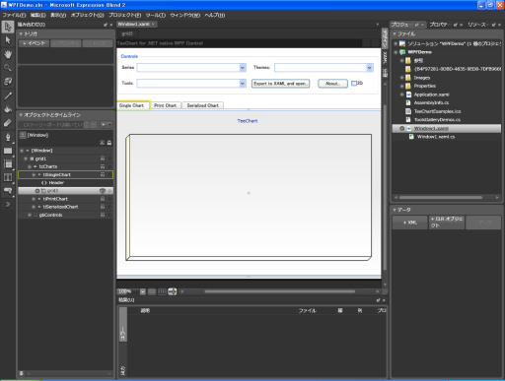This screenshot has height=381, width=505.
Task: Click the grid3 breadcrumb button
Action: tap(127, 33)
